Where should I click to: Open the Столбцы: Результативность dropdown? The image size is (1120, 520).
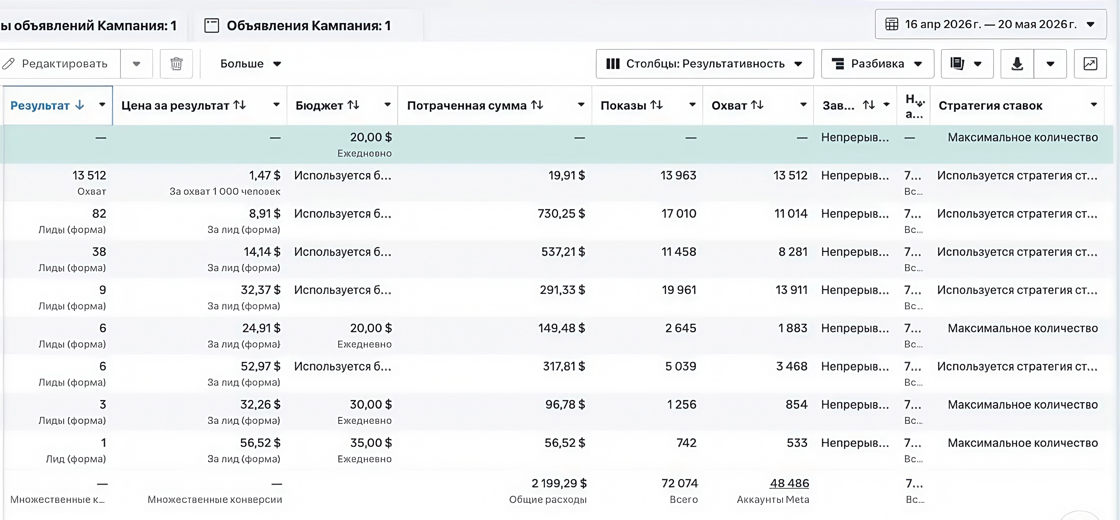[705, 64]
